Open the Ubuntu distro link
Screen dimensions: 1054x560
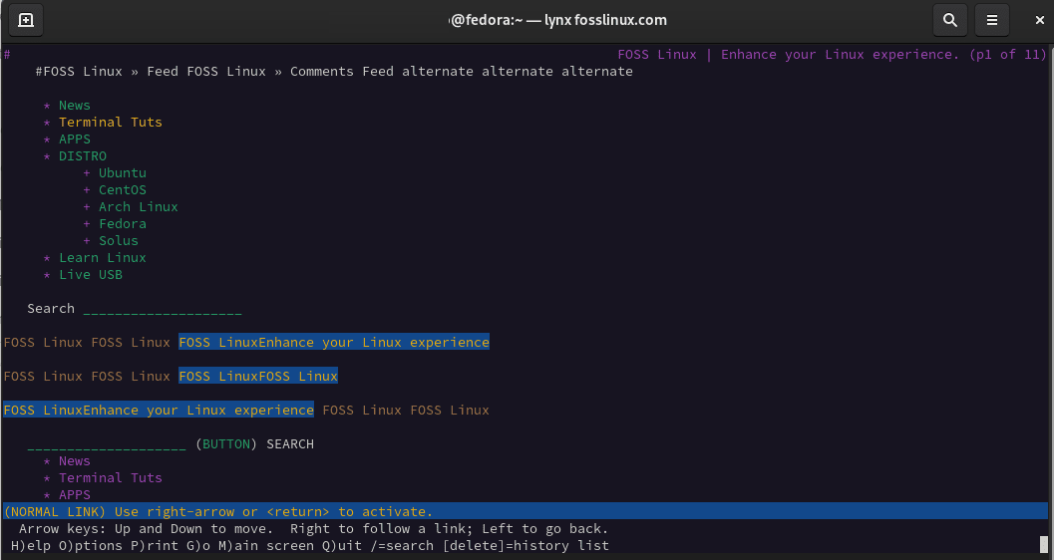coord(123,172)
